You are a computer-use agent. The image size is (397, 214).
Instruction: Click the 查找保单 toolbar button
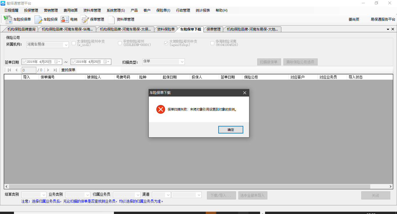click(68, 70)
